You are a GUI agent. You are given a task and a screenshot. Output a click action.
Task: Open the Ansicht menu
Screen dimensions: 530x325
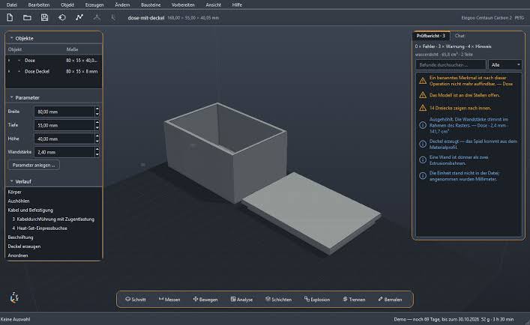(214, 4)
